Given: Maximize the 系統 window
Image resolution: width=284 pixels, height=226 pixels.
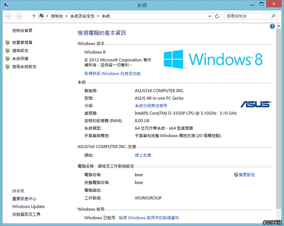Looking at the screenshot, I should point(261,4).
